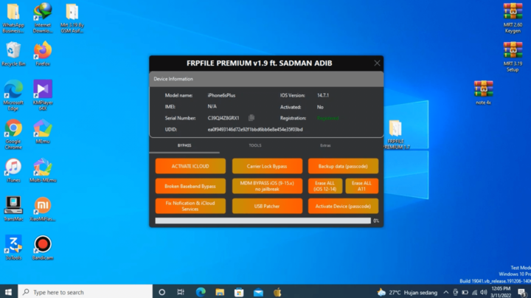Open Multi-MEmu desktop shortcut

click(x=43, y=170)
